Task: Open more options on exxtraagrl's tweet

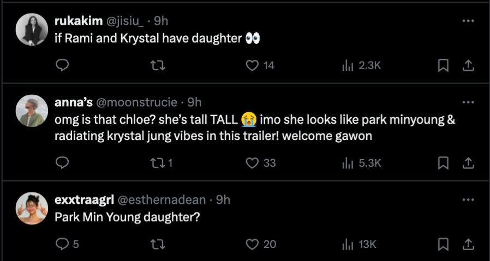Action: coord(468,199)
